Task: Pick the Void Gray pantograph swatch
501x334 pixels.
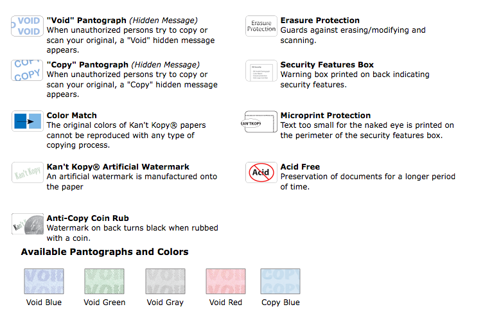Action: [x=165, y=281]
